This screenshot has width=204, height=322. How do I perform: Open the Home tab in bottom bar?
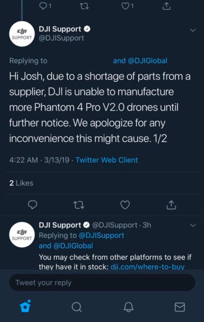tap(25, 306)
